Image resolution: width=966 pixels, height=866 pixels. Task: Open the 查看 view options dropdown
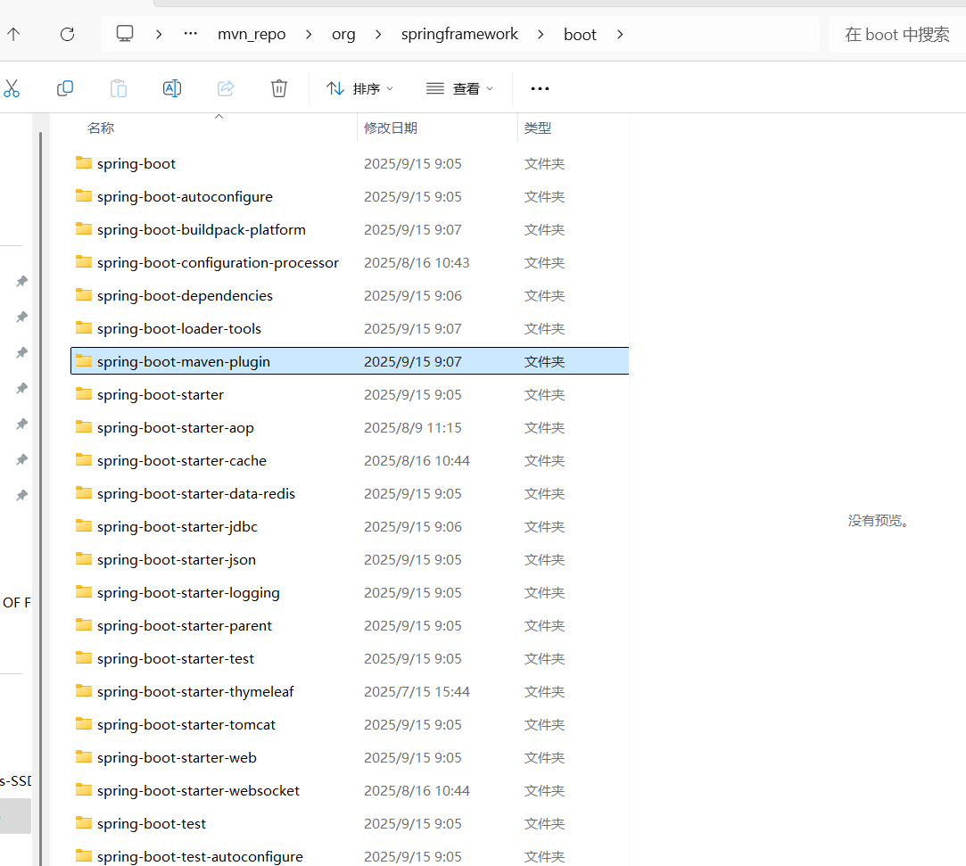coord(459,88)
